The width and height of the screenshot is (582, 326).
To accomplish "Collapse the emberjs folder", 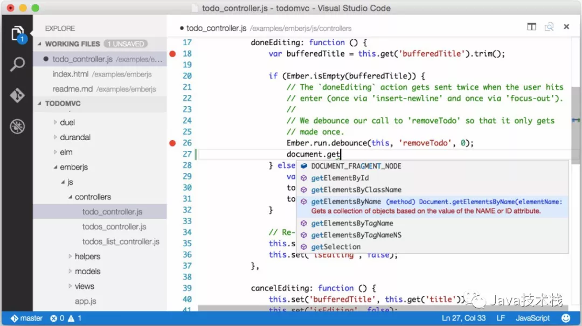I will [55, 167].
